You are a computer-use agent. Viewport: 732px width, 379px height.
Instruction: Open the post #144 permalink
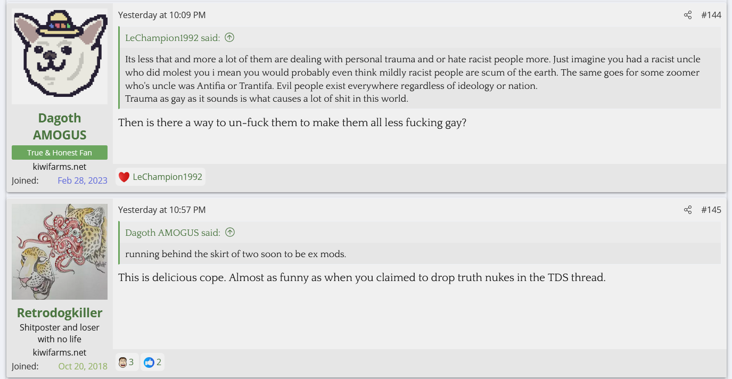pyautogui.click(x=711, y=15)
